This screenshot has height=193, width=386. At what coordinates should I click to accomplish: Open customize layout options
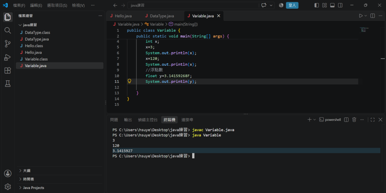click(325, 5)
